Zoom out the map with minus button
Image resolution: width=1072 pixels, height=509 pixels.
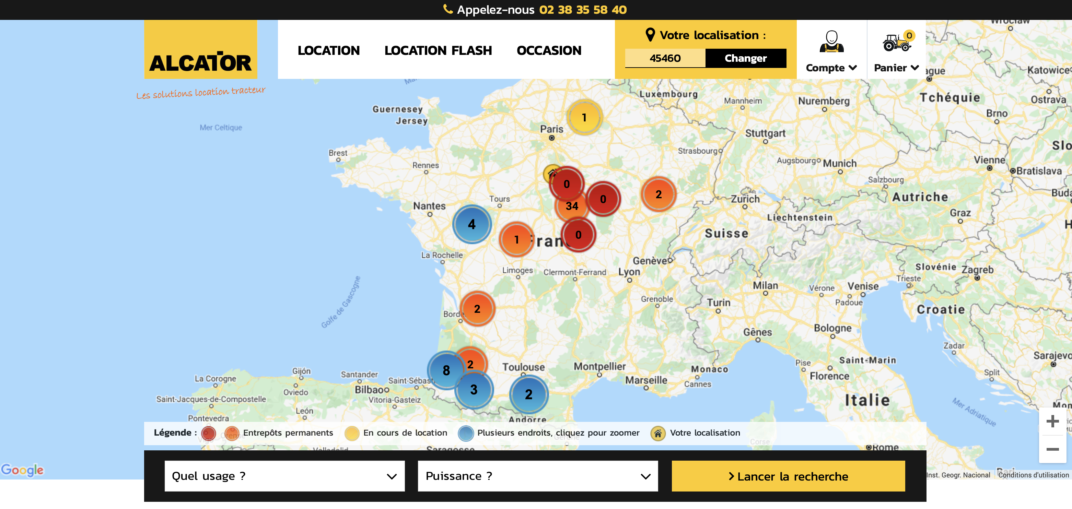click(1052, 449)
